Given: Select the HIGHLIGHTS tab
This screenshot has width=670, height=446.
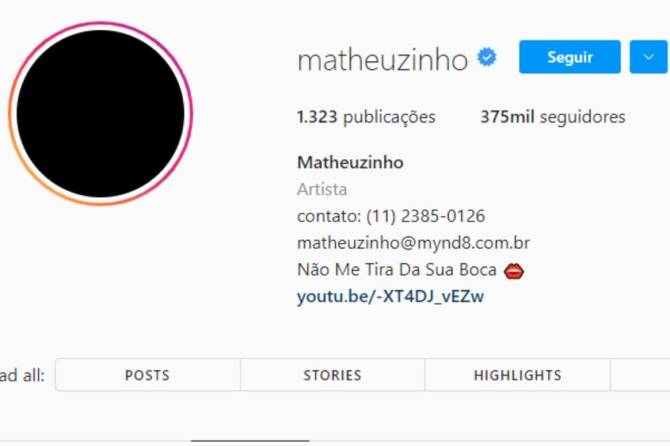Looking at the screenshot, I should (x=518, y=375).
